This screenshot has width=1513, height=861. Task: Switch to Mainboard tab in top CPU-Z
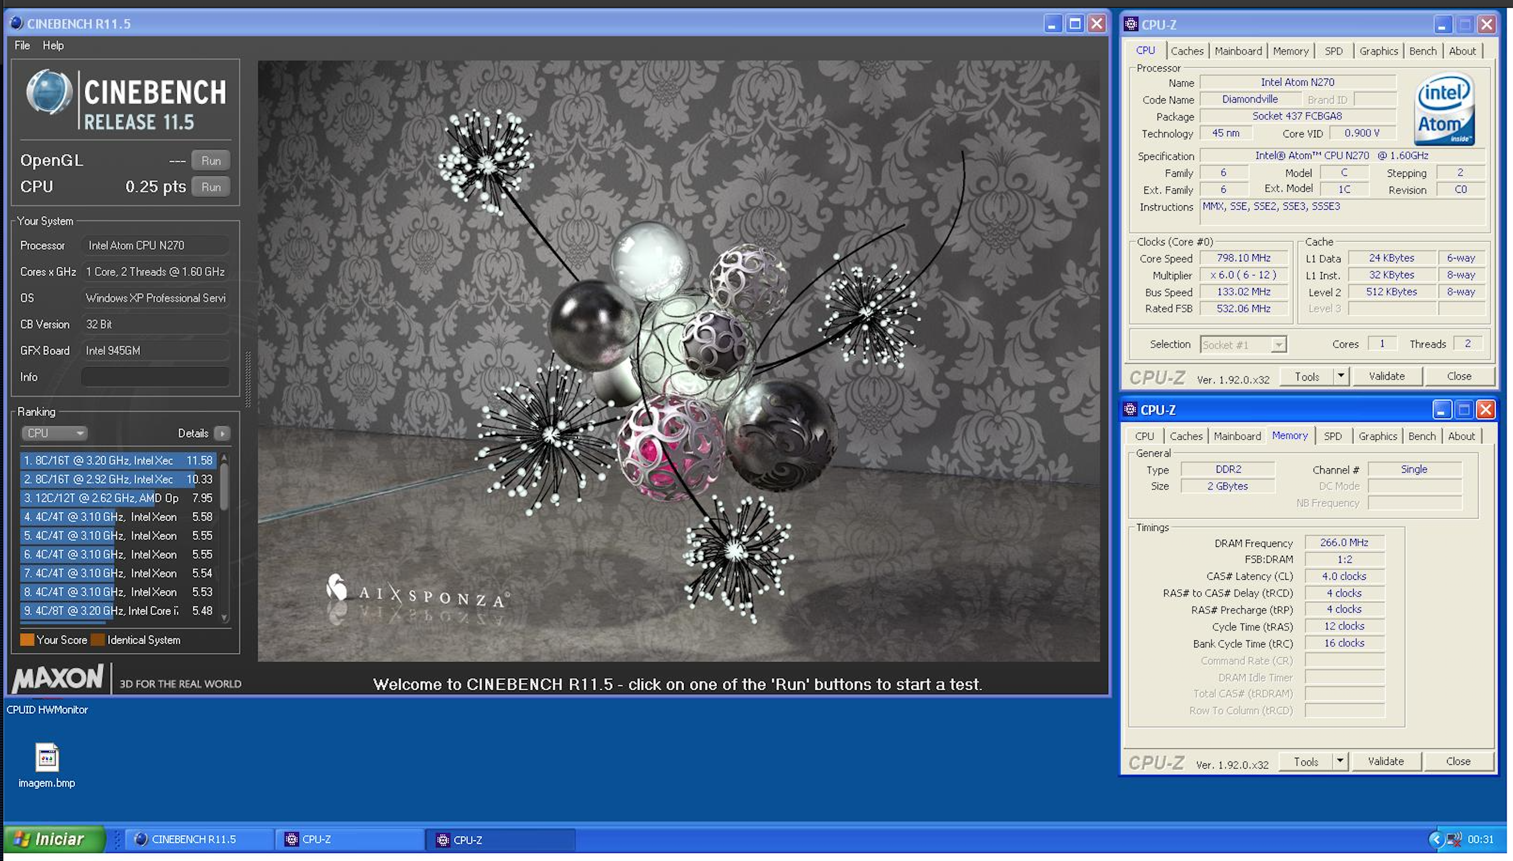(1238, 51)
